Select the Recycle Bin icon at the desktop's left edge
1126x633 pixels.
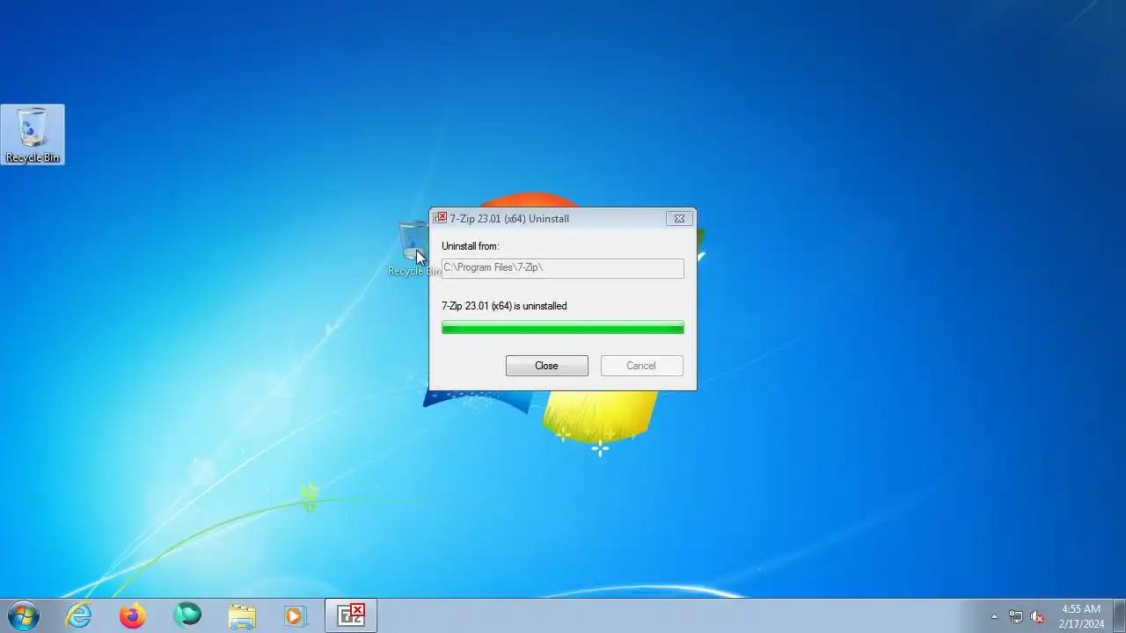click(x=33, y=135)
